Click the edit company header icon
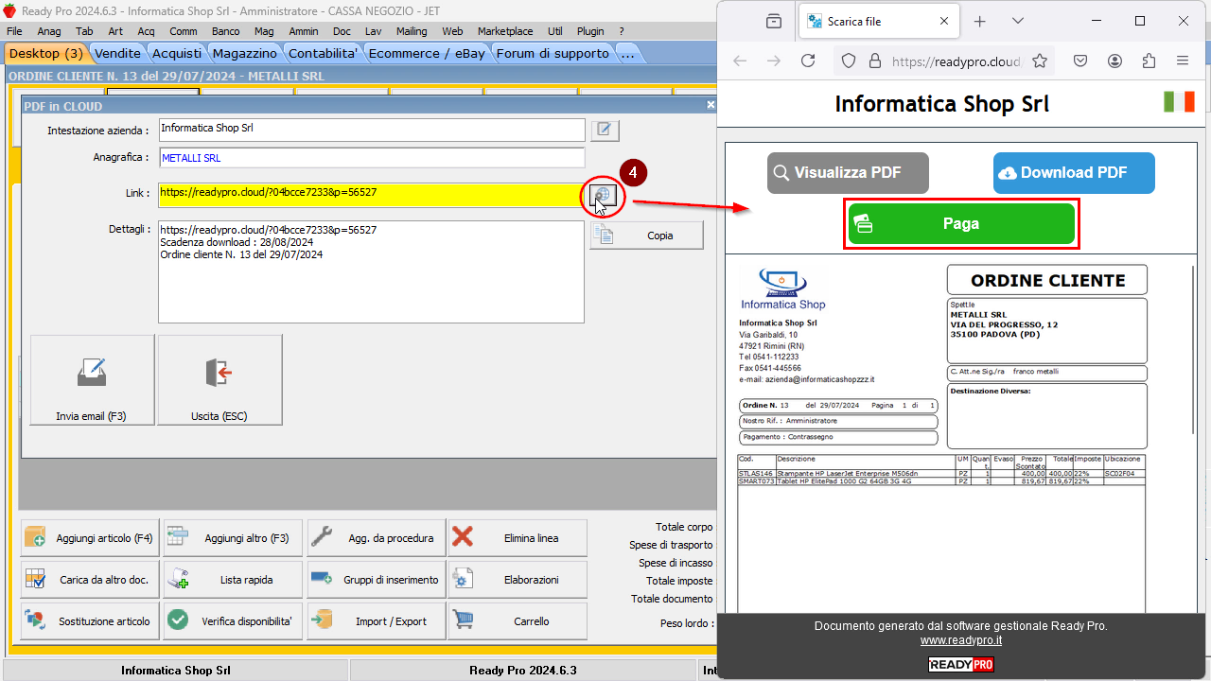 click(x=605, y=131)
